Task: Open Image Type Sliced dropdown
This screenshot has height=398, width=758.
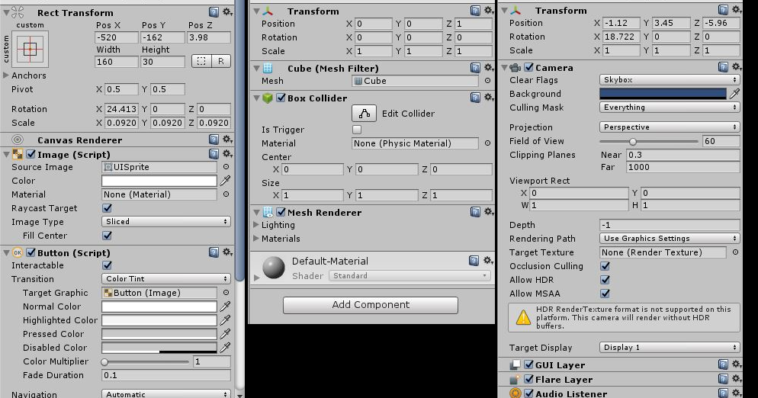Action: point(165,221)
